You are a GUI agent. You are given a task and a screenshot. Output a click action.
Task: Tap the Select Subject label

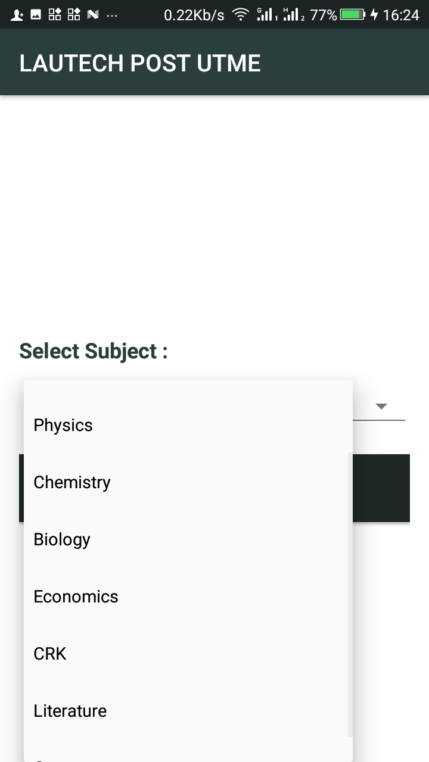click(94, 351)
